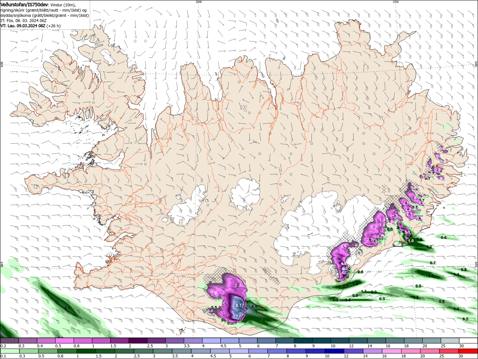Select the 25 rain scale swatch
Screen dimensions: 478x359
[449, 351]
